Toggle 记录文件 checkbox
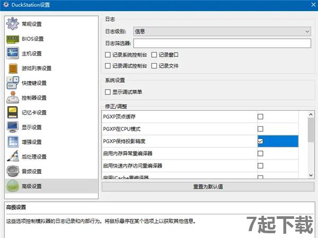This screenshot has height=238, width=318. point(154,66)
